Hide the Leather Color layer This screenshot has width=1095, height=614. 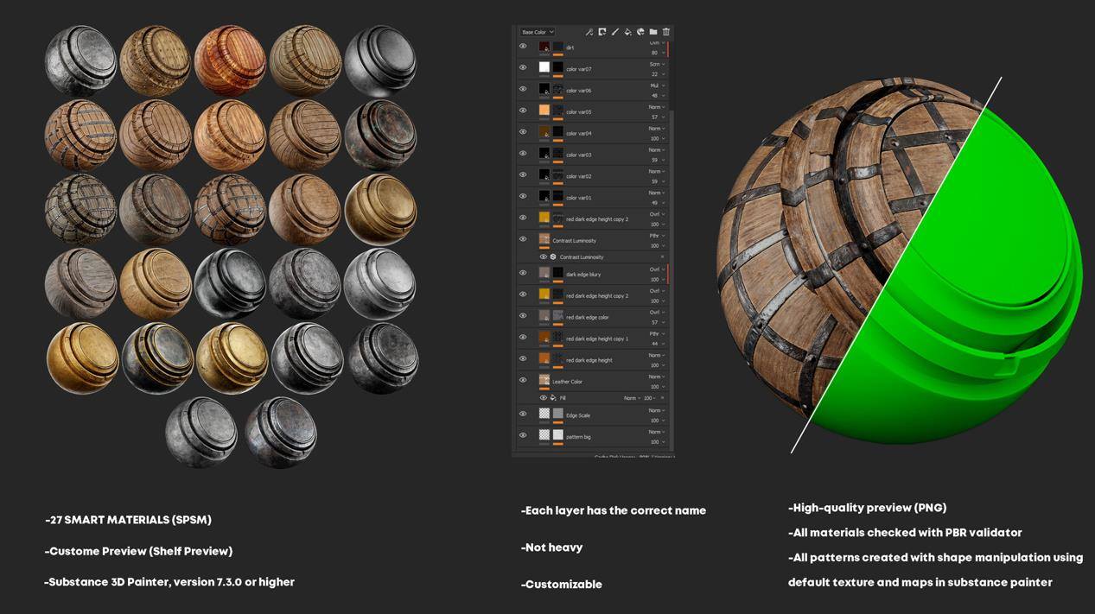coord(523,380)
